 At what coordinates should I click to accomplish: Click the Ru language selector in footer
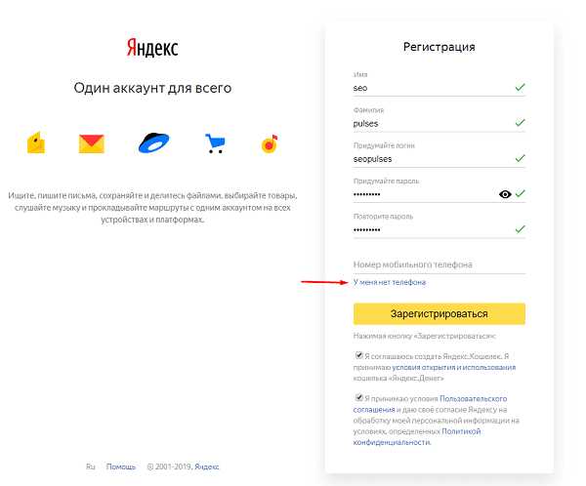91,466
